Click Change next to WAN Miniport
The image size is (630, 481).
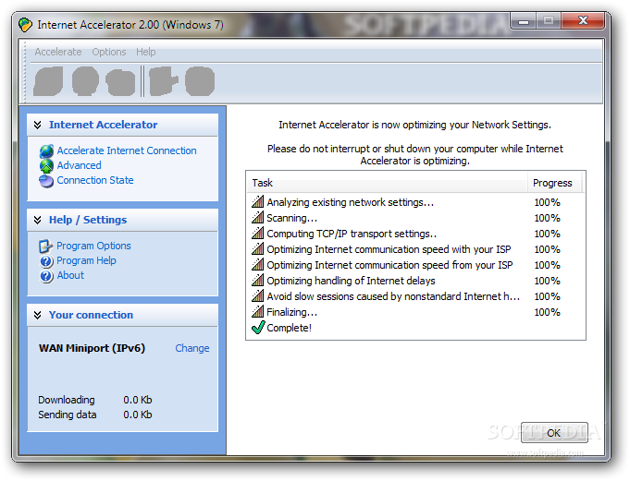point(192,348)
